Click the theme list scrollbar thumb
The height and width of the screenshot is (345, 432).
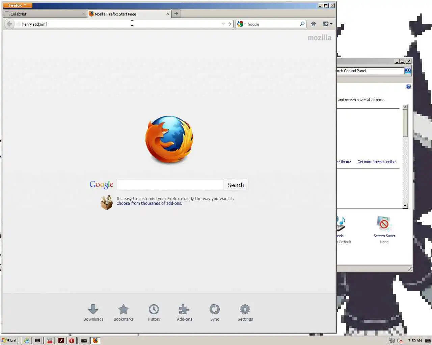click(x=405, y=123)
